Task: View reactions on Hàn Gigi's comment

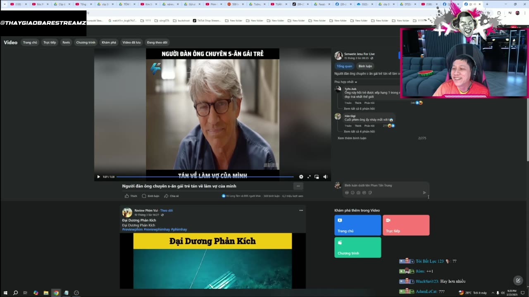Action: pyautogui.click(x=389, y=125)
